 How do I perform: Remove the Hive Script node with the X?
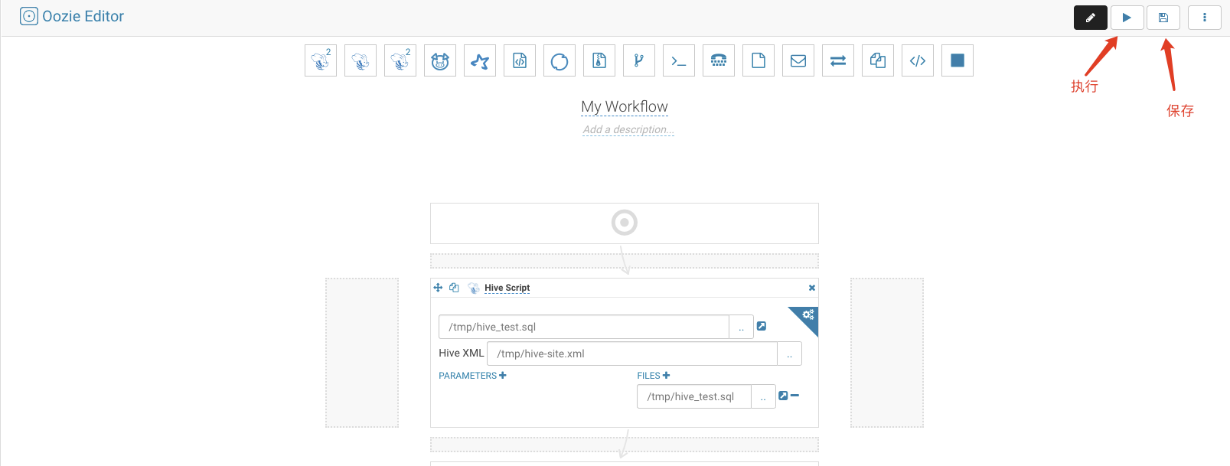point(812,288)
